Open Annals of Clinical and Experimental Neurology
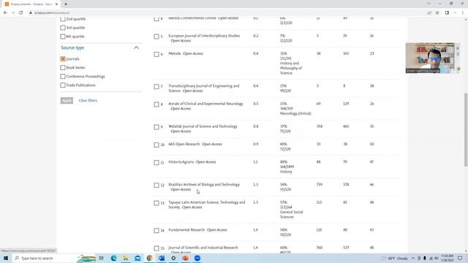 tap(205, 104)
